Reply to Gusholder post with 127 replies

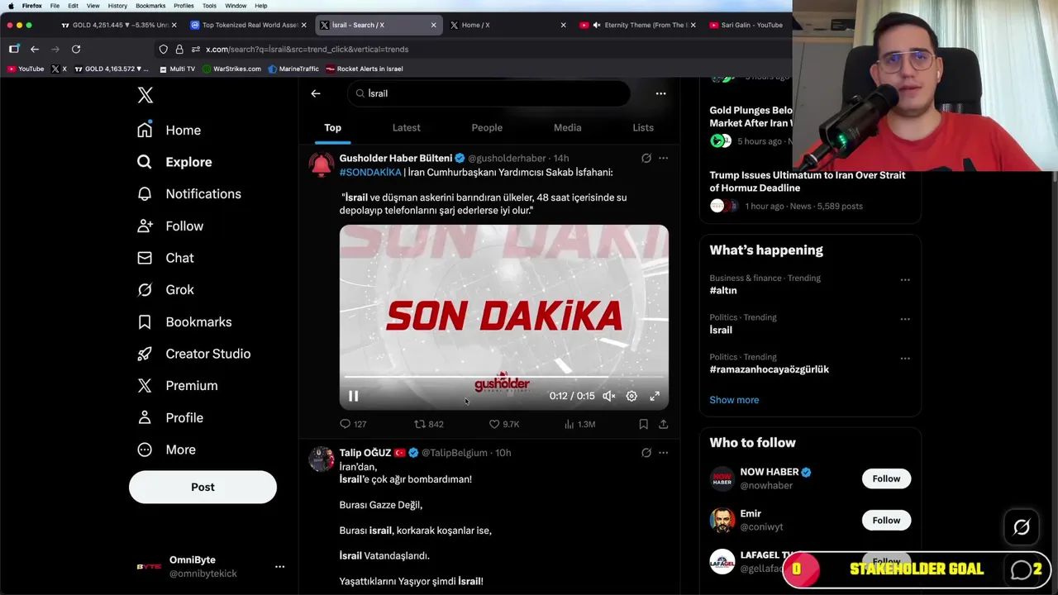click(353, 424)
